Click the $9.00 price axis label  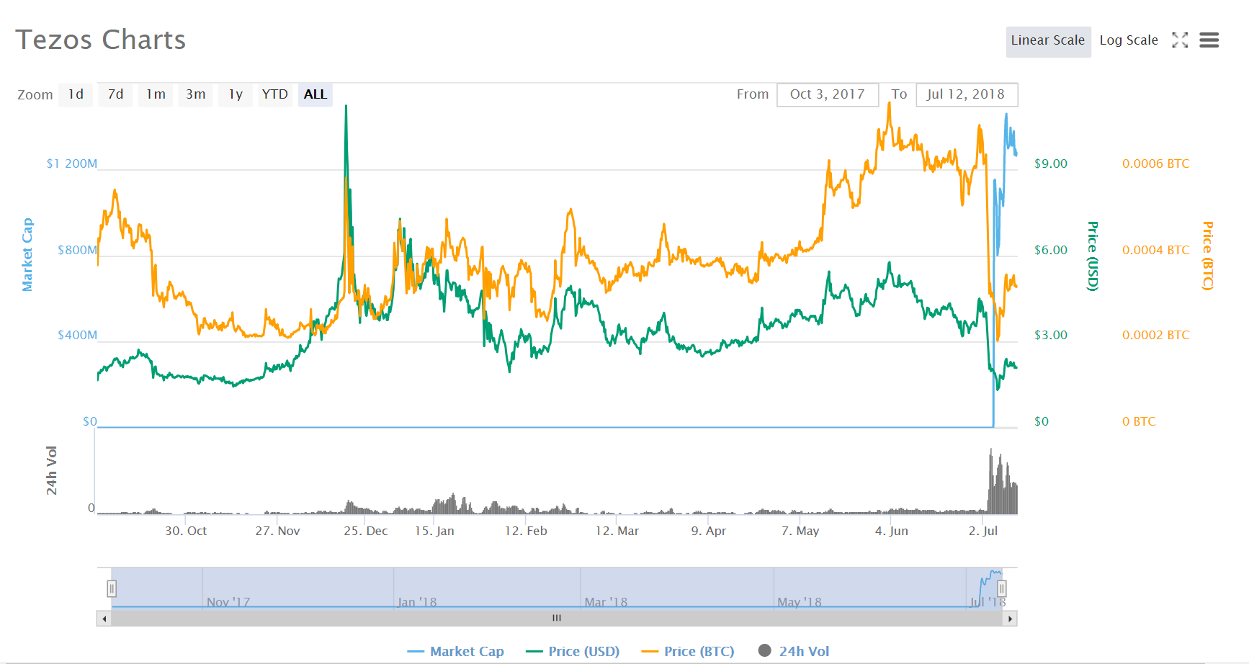tap(1051, 163)
